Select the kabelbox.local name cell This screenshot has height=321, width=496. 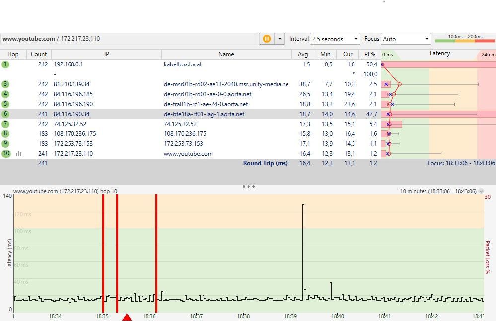click(183, 64)
